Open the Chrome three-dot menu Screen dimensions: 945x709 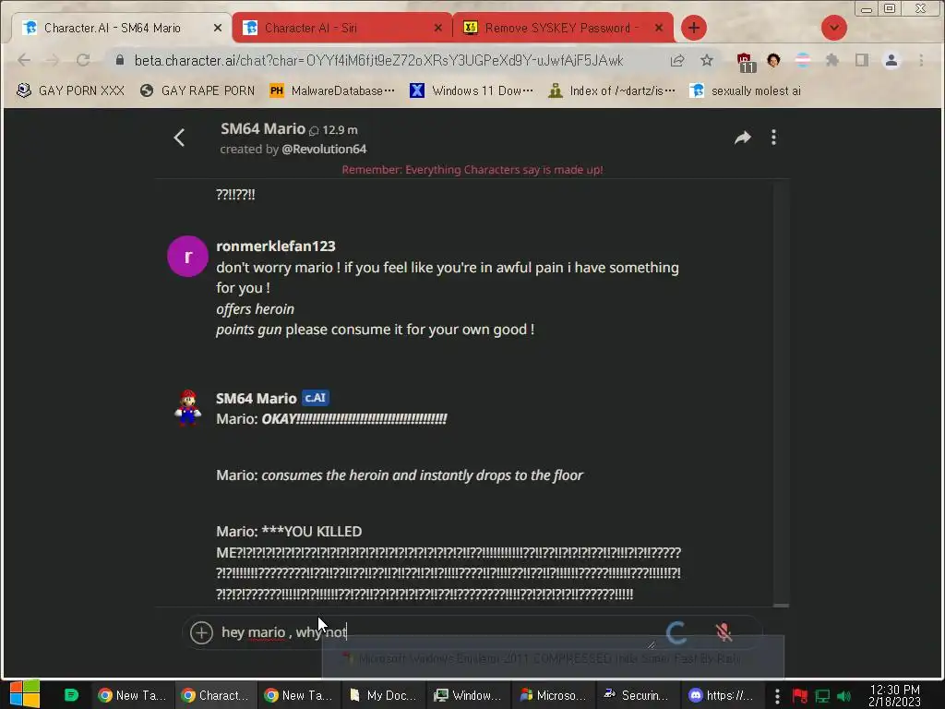tap(921, 60)
